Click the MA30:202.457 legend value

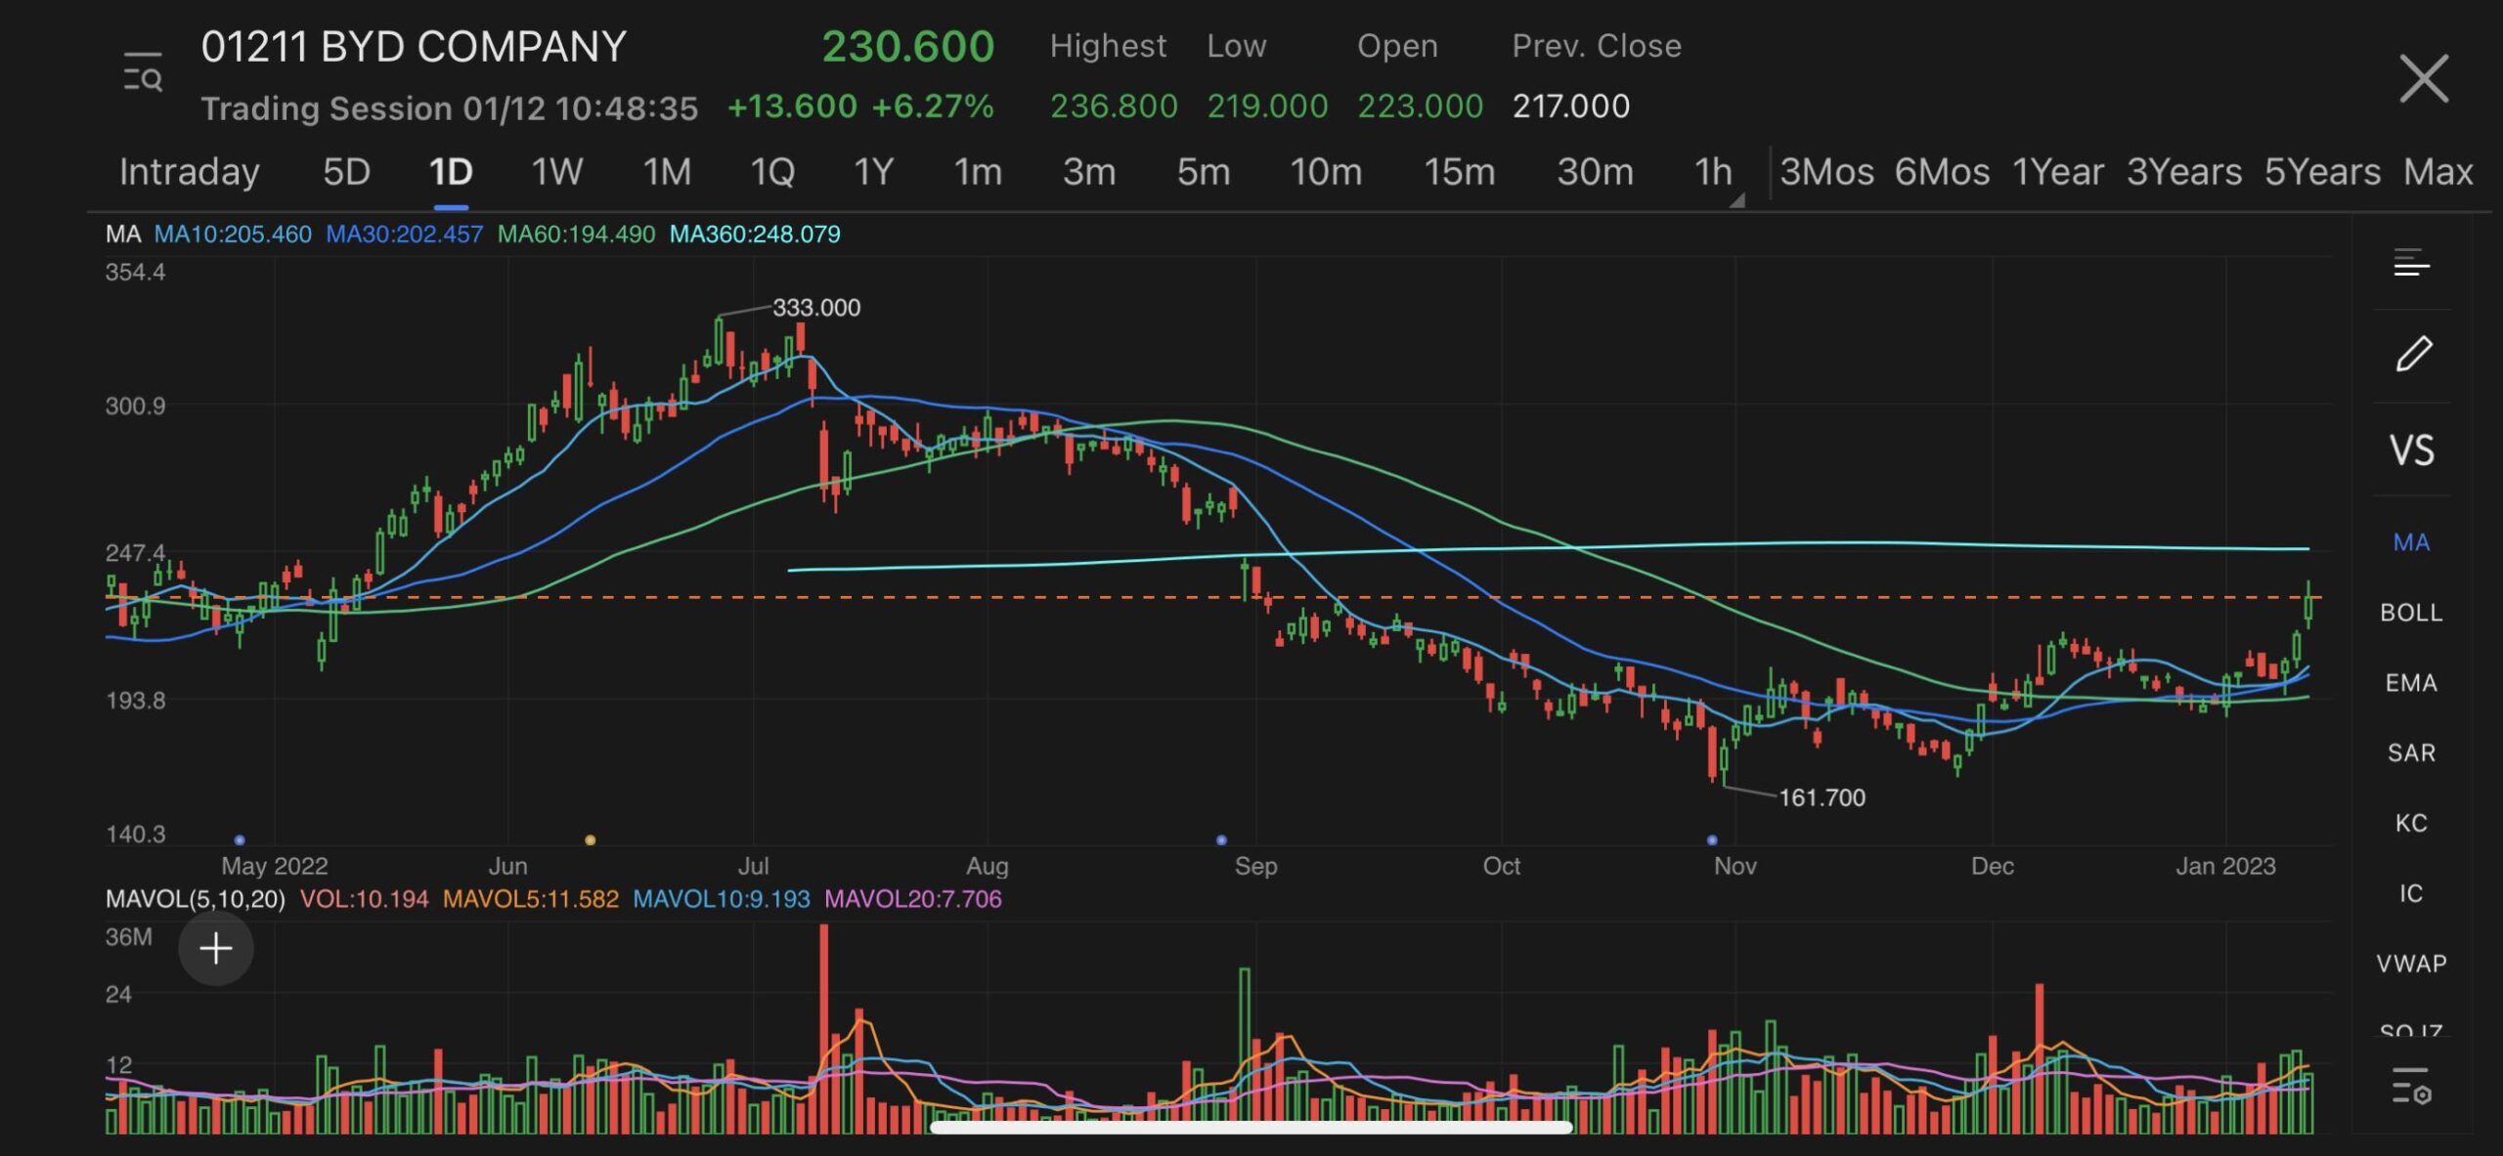tap(404, 235)
